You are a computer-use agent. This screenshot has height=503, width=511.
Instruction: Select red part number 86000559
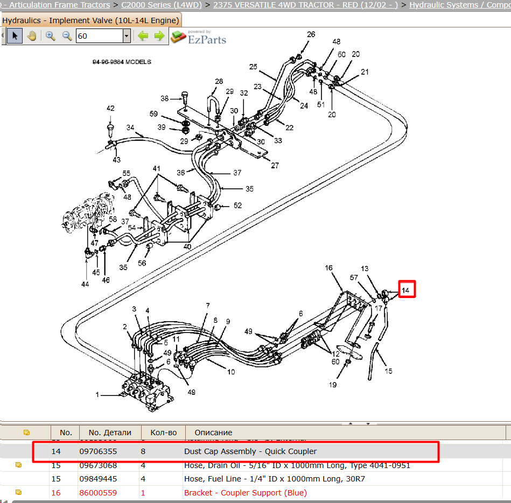[98, 493]
